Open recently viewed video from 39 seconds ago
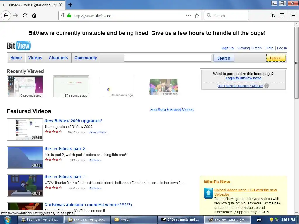The image size is (299, 224). (x=117, y=86)
